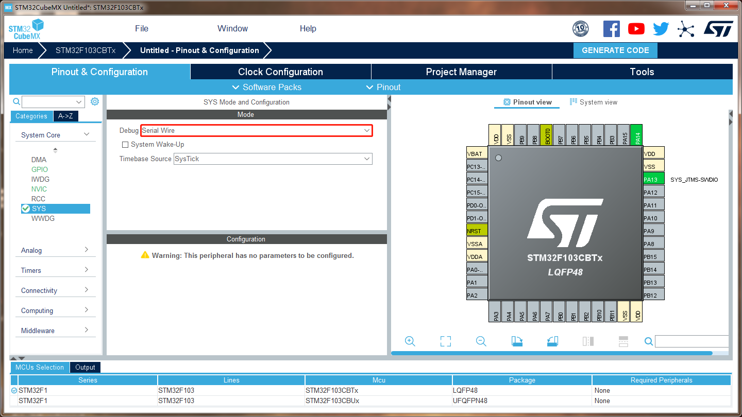This screenshot has width=742, height=417.
Task: Select the Pinout view tab
Action: [527, 102]
